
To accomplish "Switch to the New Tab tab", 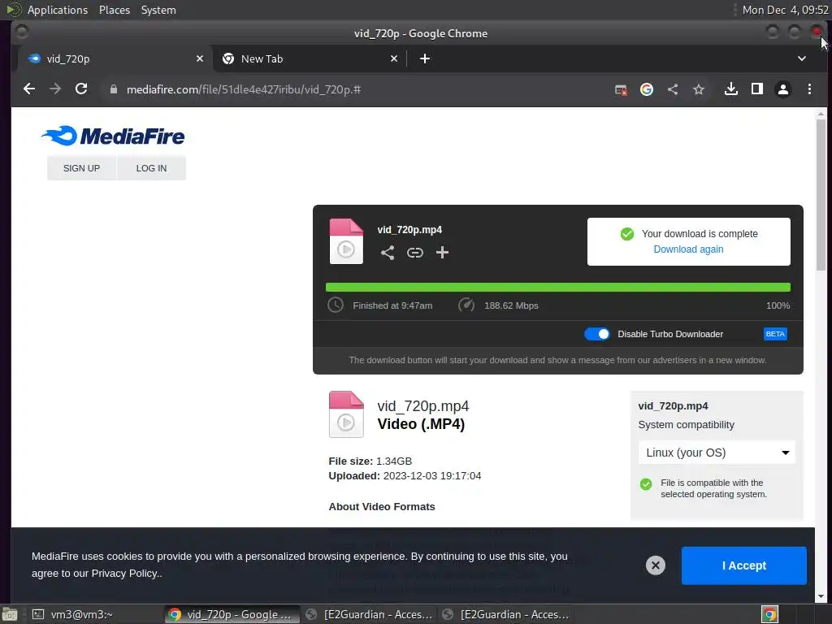I will (x=310, y=58).
